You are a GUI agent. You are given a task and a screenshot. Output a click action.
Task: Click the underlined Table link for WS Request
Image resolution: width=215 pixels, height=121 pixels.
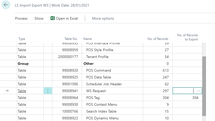coord(22,91)
